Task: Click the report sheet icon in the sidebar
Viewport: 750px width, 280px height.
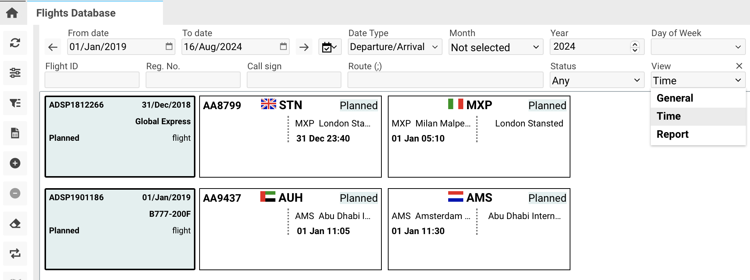Action: 15,133
